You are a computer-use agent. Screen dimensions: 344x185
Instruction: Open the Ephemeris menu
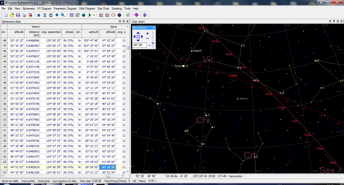tap(29, 9)
